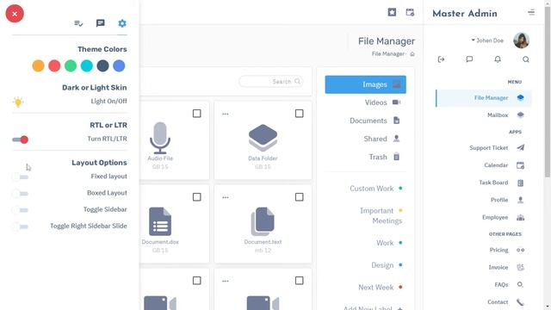
Task: Pick the dark navy theme color
Action: (x=102, y=65)
